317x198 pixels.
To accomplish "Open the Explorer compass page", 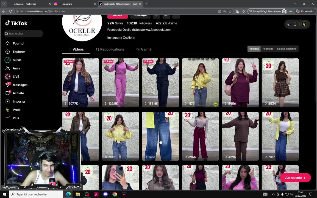I will (15, 52).
